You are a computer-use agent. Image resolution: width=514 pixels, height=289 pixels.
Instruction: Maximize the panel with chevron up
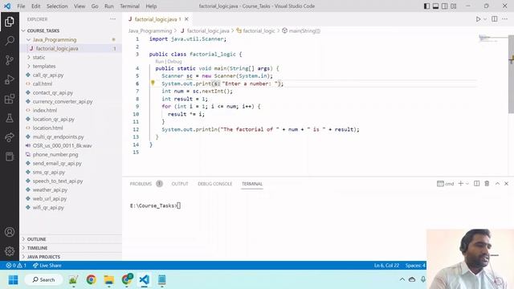click(497, 184)
